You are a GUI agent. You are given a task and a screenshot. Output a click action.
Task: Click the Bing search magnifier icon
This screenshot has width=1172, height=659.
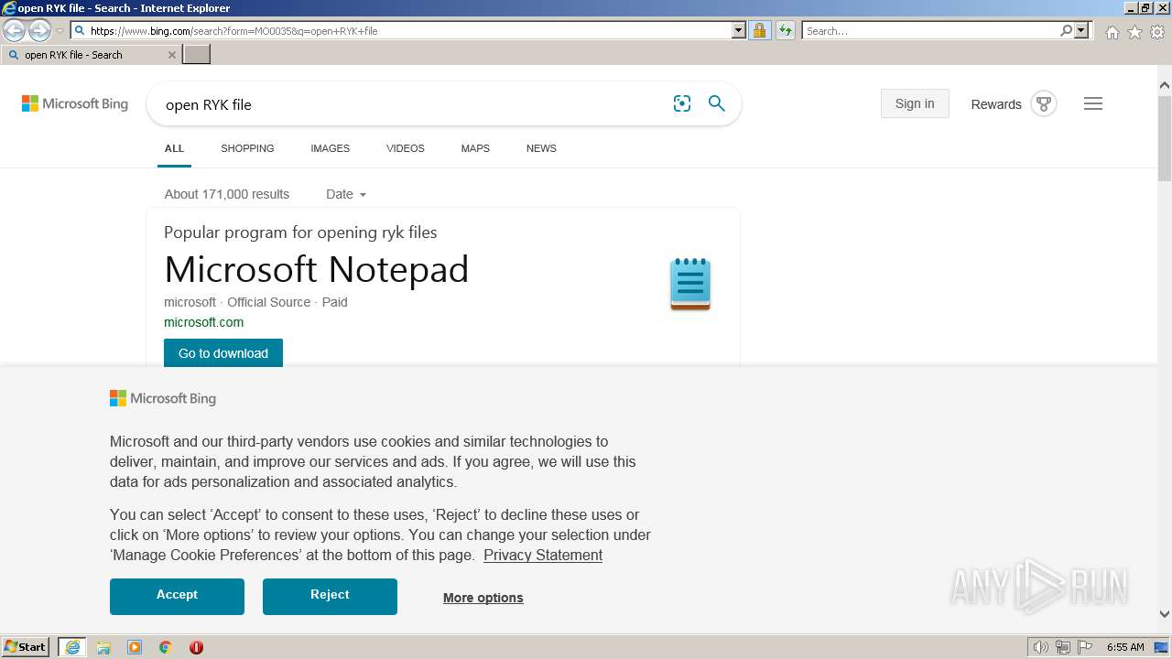717,103
